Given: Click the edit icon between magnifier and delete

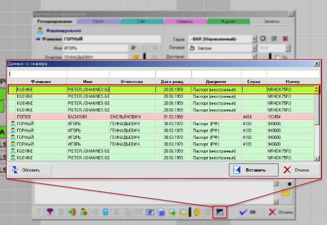Looking at the screenshot, I should tap(274, 39).
